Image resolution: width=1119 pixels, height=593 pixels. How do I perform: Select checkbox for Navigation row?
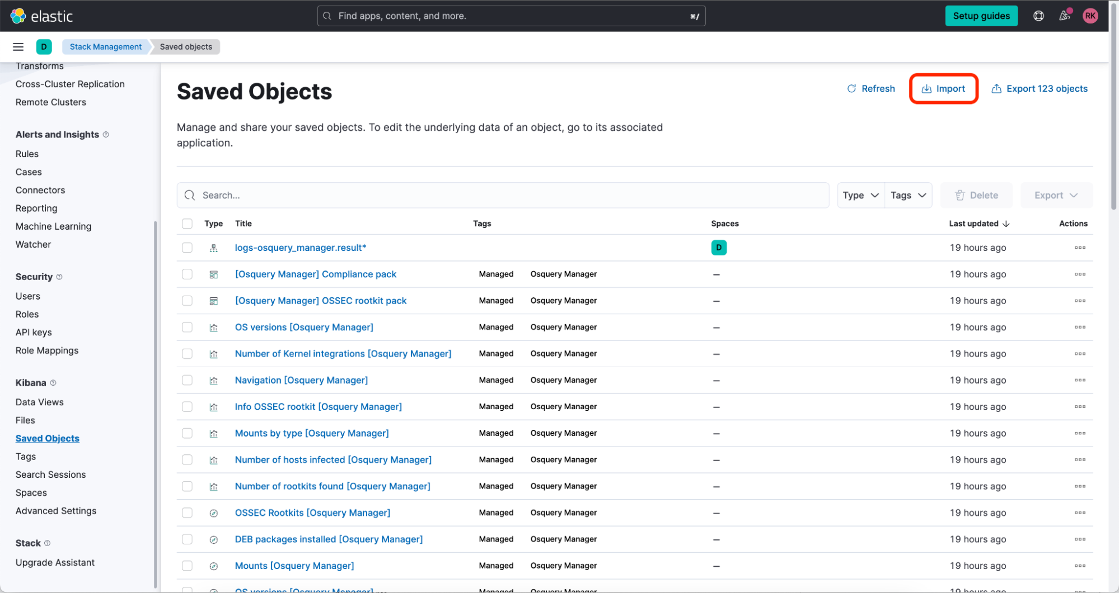click(x=187, y=380)
